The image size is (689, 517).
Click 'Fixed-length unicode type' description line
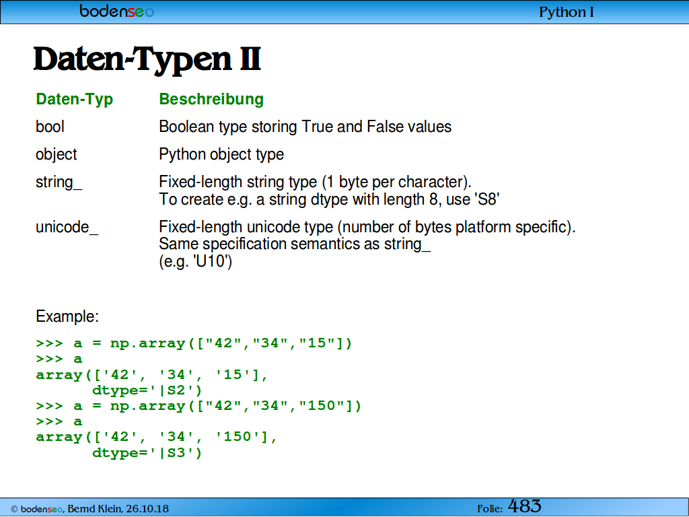367,227
